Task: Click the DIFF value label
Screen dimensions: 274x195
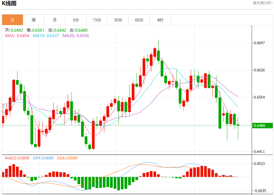Action: (43, 158)
